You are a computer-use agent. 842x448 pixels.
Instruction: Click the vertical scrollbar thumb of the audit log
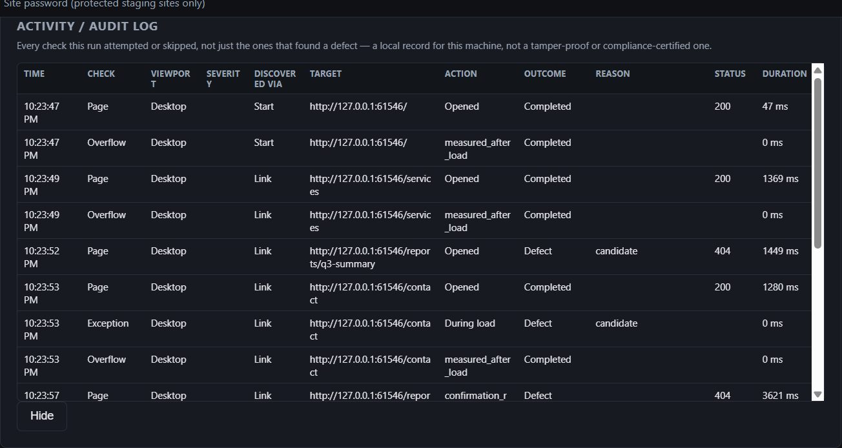pos(817,163)
